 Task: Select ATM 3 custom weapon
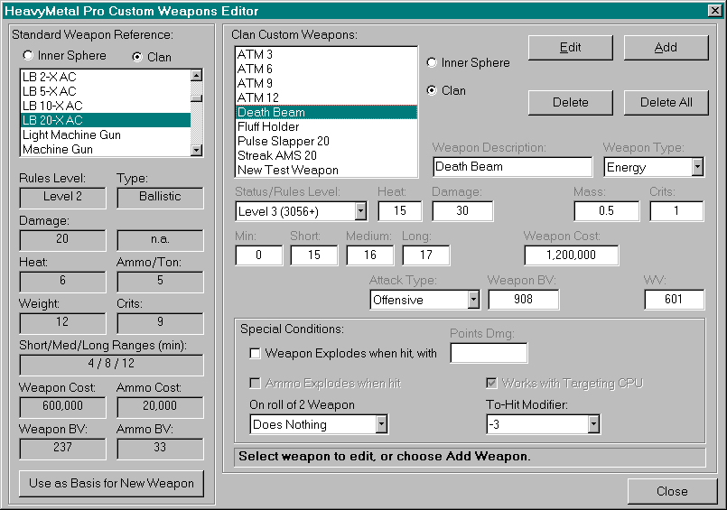point(326,55)
